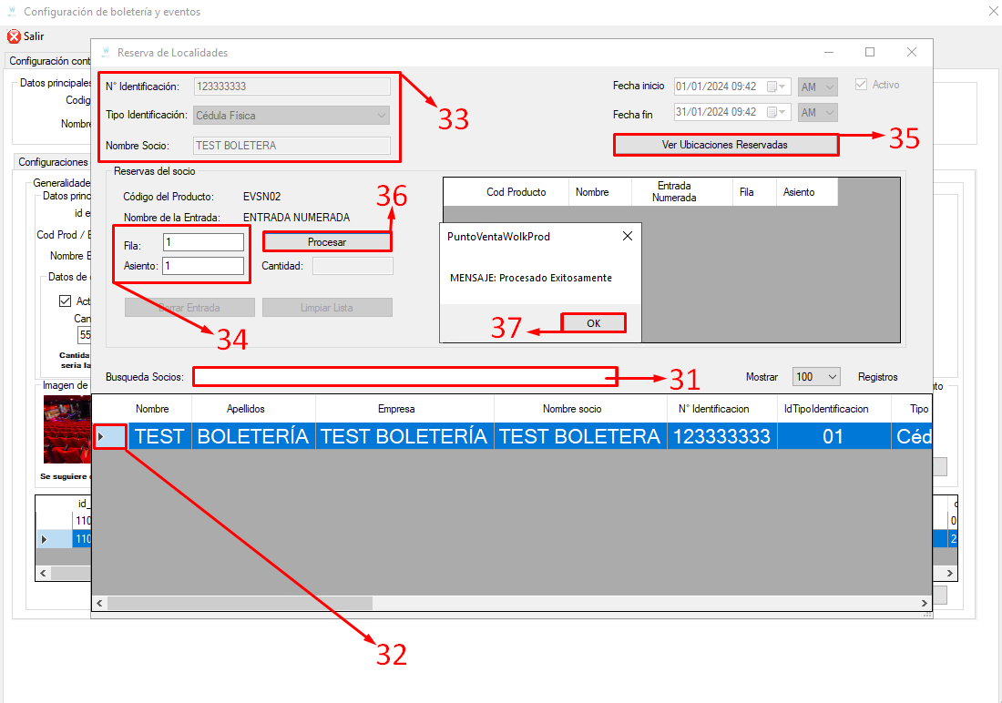Click the ENTRADA NUMERADA value text
Image resolution: width=1002 pixels, height=703 pixels.
coord(297,218)
